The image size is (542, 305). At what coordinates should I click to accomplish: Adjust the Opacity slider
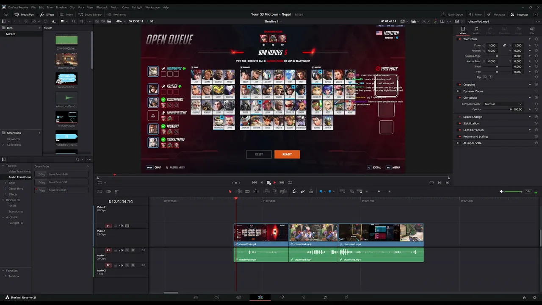497,109
